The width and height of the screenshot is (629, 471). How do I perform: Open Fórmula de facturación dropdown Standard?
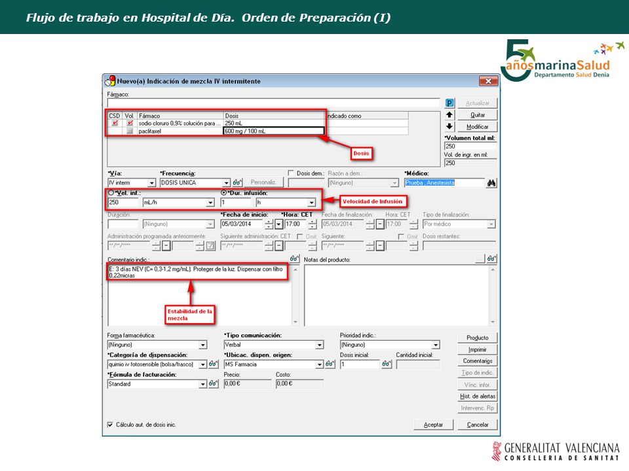click(x=203, y=384)
